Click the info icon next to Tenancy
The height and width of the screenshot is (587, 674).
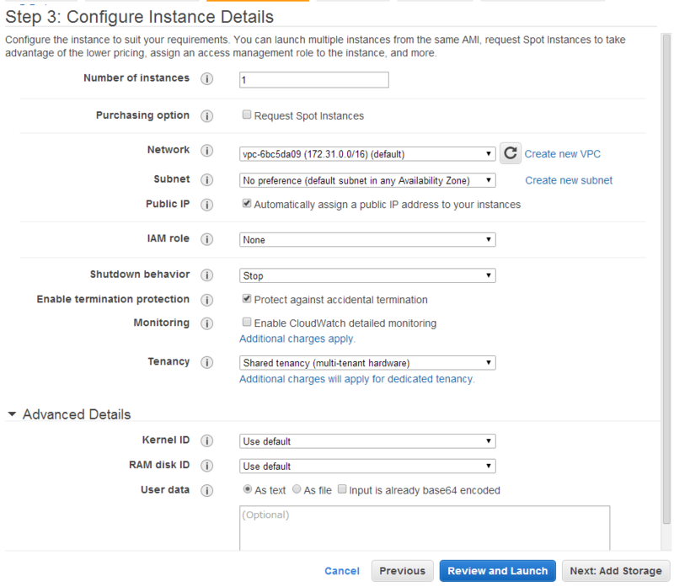pyautogui.click(x=207, y=363)
